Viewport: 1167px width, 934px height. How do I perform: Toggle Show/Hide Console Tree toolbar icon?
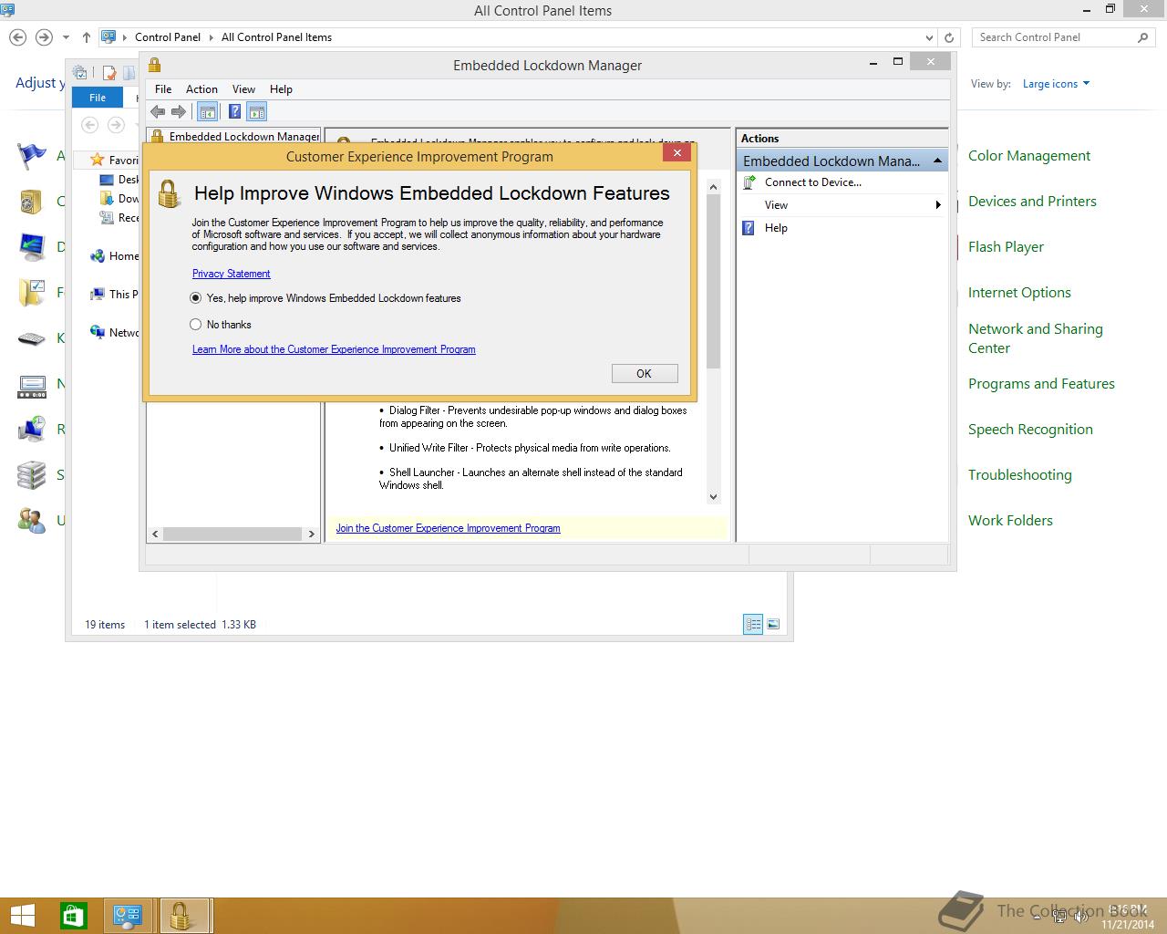[207, 111]
